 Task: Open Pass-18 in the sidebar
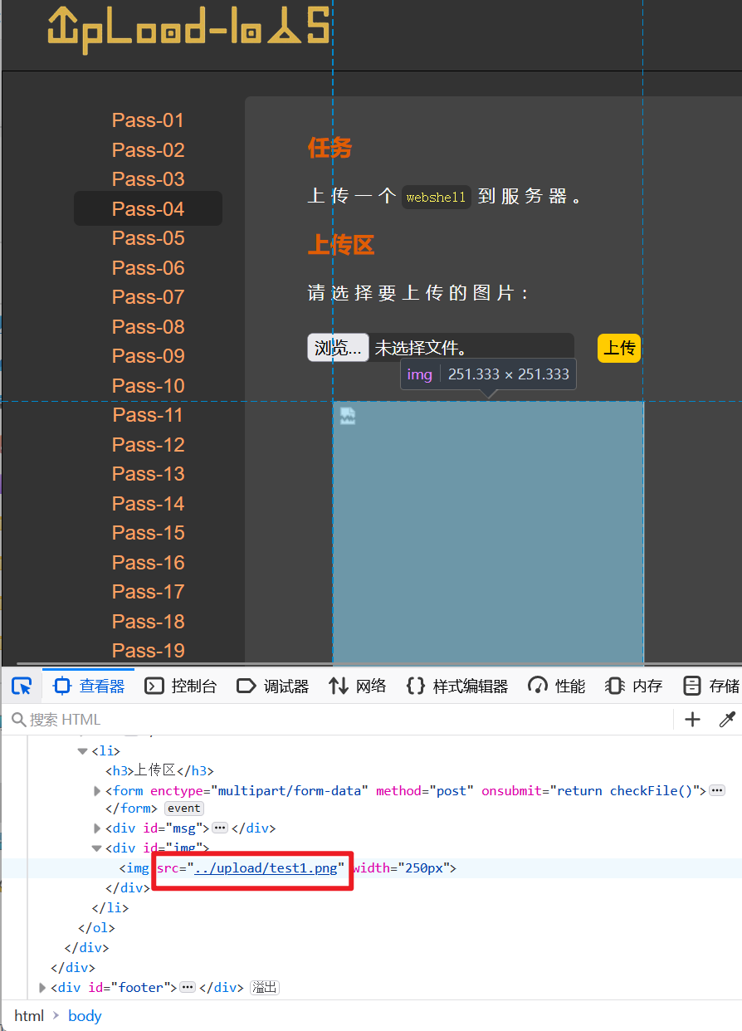tap(149, 622)
